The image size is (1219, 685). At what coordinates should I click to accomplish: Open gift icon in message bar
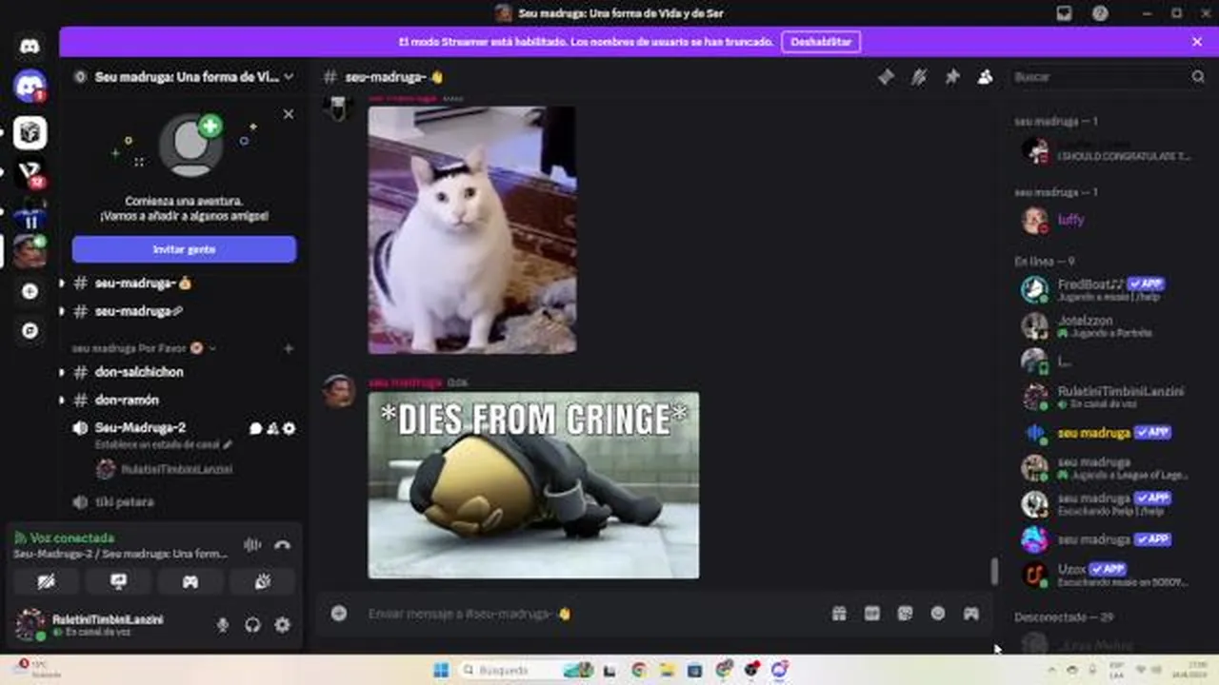tap(839, 614)
